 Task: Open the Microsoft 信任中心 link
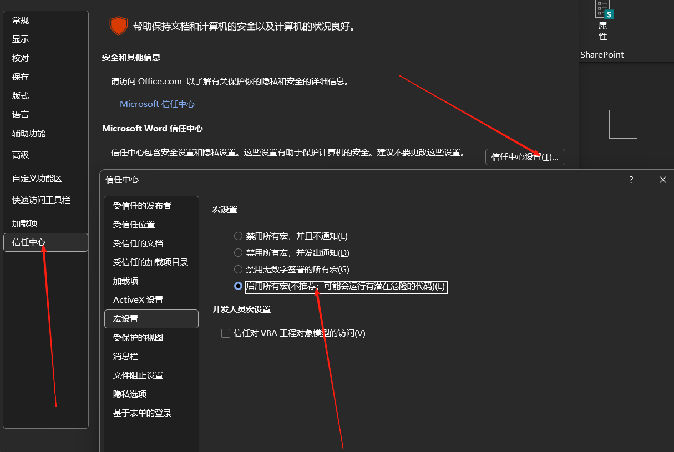tap(157, 104)
